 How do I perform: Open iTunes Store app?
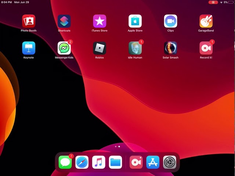tap(100, 21)
